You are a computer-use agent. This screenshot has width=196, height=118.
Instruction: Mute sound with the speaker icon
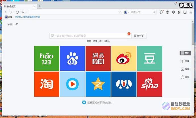tap(173, 12)
